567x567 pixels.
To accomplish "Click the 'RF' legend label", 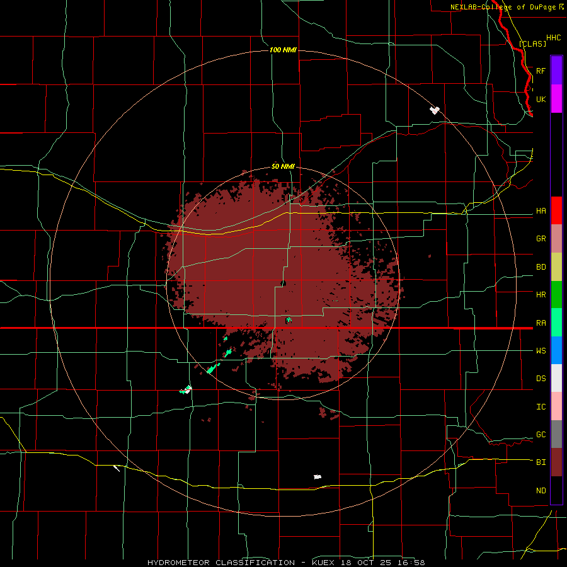I will [541, 71].
